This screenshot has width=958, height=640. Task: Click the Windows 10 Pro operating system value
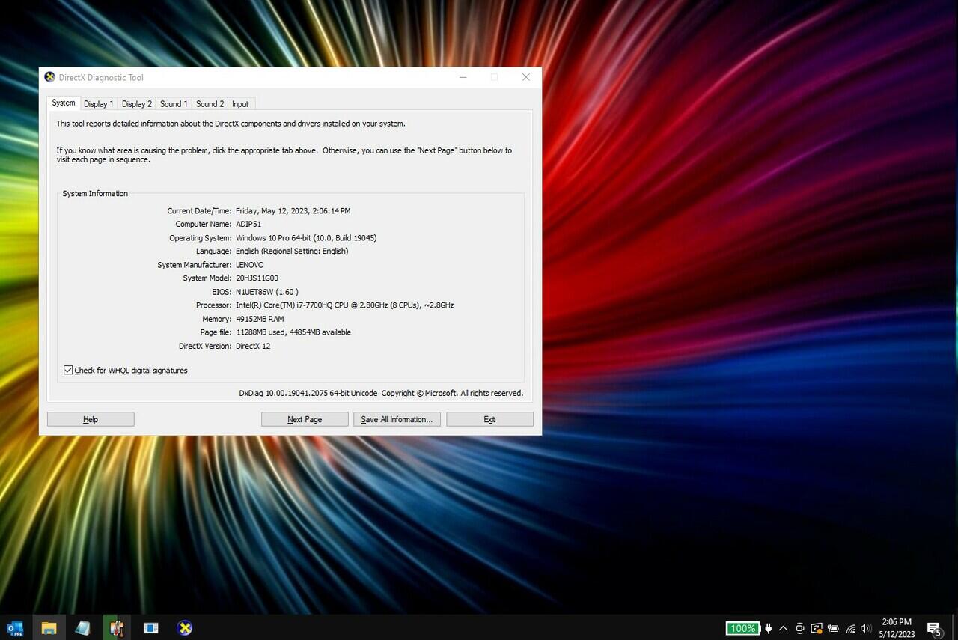pos(306,237)
